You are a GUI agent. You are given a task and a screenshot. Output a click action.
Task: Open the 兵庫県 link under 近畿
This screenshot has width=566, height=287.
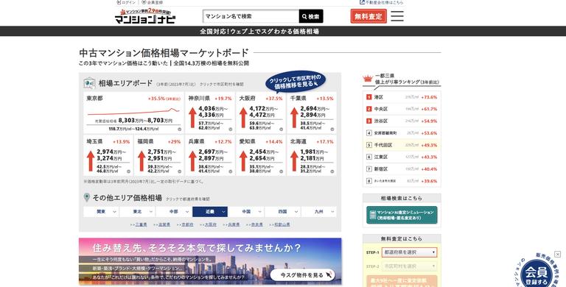[234, 224]
